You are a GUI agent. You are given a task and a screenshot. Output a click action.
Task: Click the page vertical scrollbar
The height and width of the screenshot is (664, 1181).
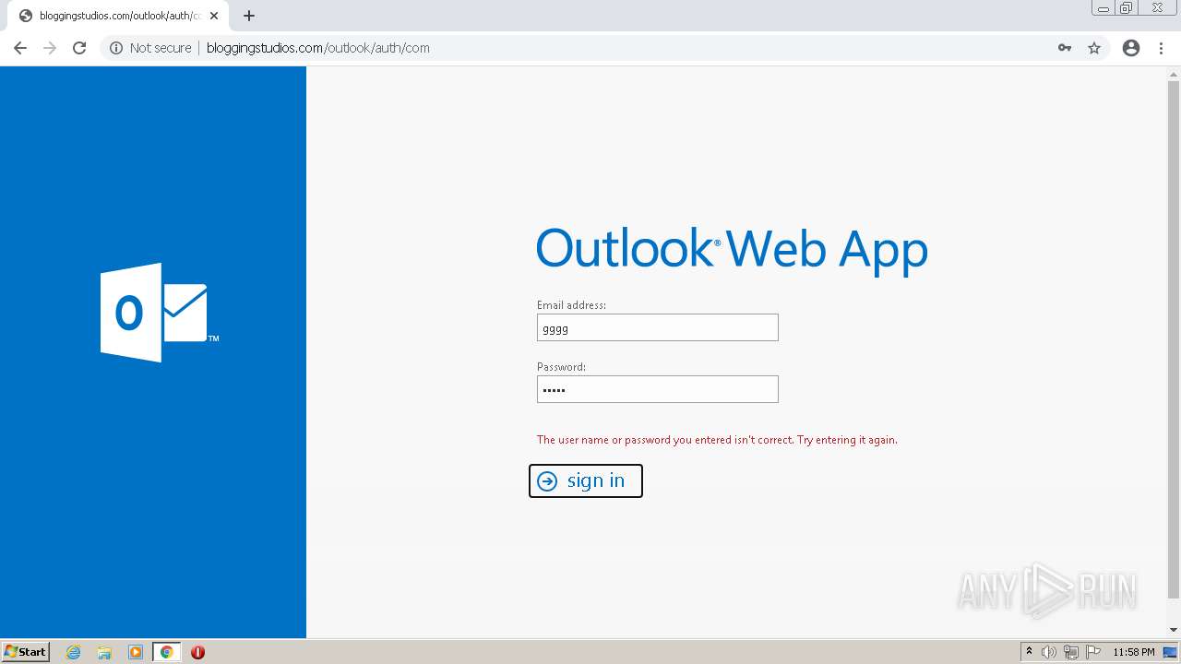1174,339
